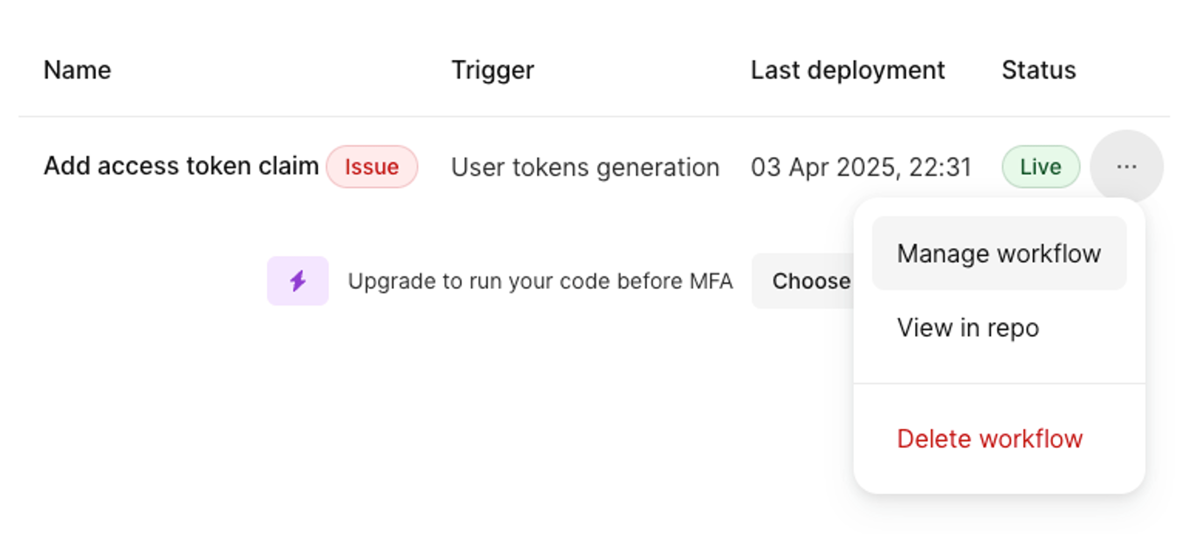Image resolution: width=1184 pixels, height=534 pixels.
Task: Open the three-dot more options button
Action: point(1126,167)
